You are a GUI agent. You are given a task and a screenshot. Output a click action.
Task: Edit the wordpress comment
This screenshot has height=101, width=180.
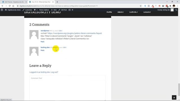pyautogui.click(x=60, y=31)
